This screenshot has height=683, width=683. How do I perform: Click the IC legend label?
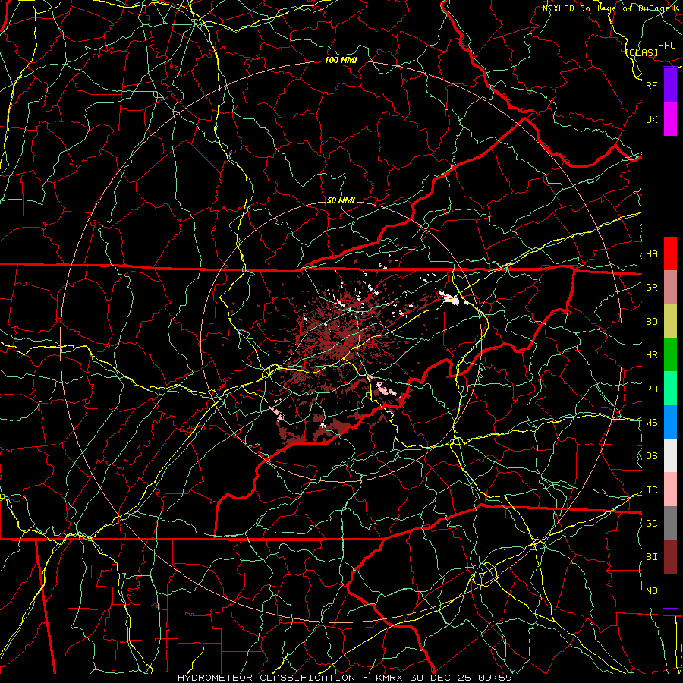pyautogui.click(x=651, y=490)
